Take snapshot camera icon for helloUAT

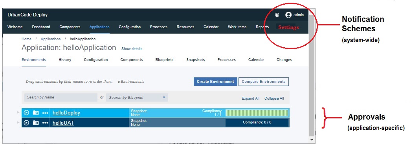click(36, 123)
